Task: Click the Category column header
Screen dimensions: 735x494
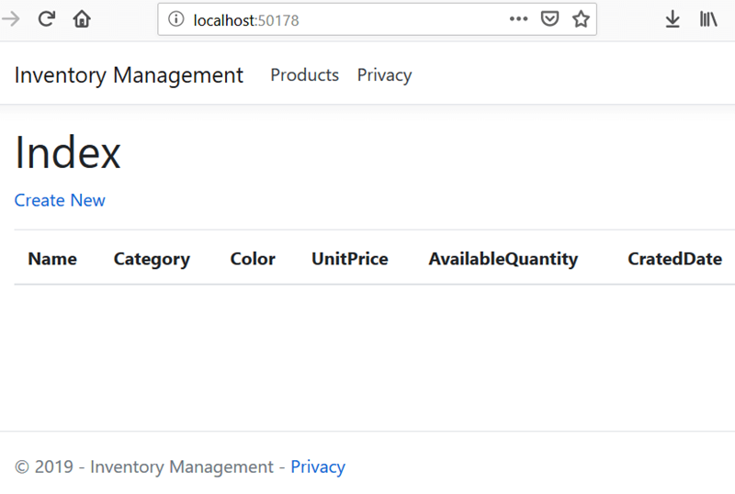Action: click(152, 259)
